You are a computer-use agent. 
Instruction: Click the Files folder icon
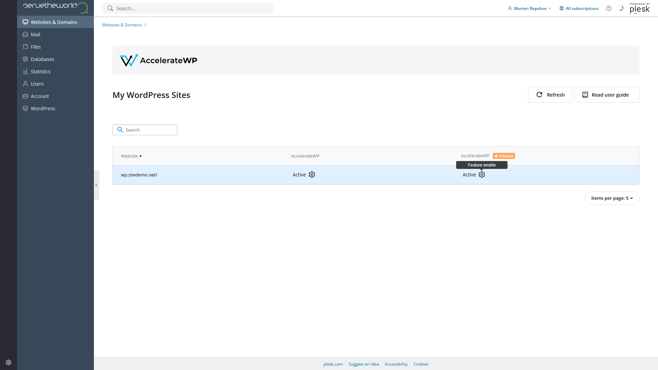pyautogui.click(x=25, y=47)
